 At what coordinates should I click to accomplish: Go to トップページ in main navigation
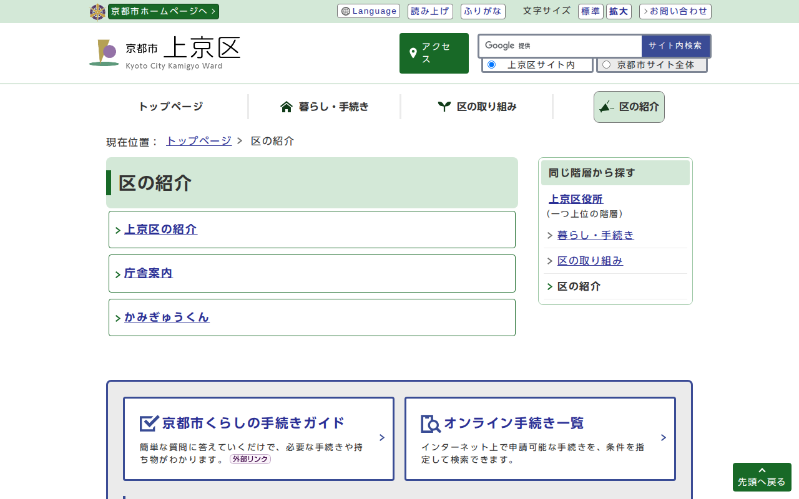tap(171, 107)
